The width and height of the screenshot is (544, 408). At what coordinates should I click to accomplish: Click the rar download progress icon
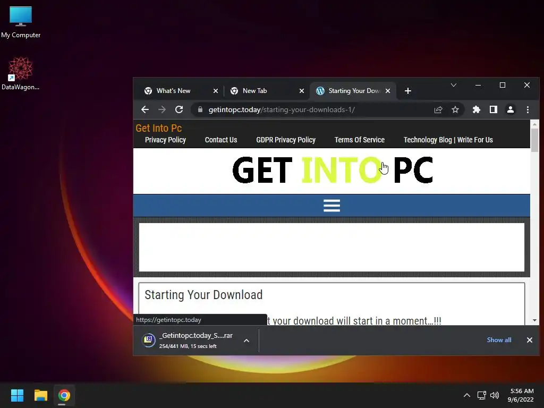point(149,340)
